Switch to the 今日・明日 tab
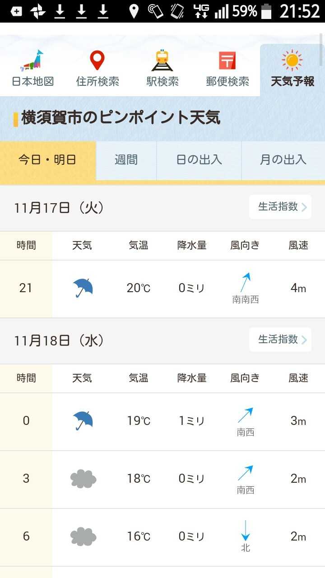The image size is (325, 578). point(47,160)
